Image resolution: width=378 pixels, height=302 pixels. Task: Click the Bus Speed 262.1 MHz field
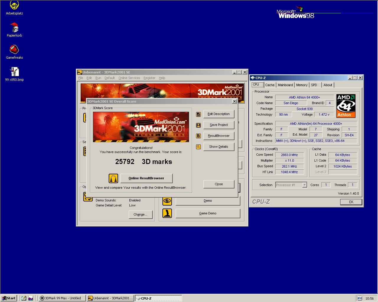[x=289, y=166]
